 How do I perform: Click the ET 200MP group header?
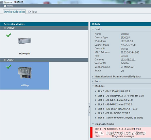pyautogui.click(x=44, y=28)
